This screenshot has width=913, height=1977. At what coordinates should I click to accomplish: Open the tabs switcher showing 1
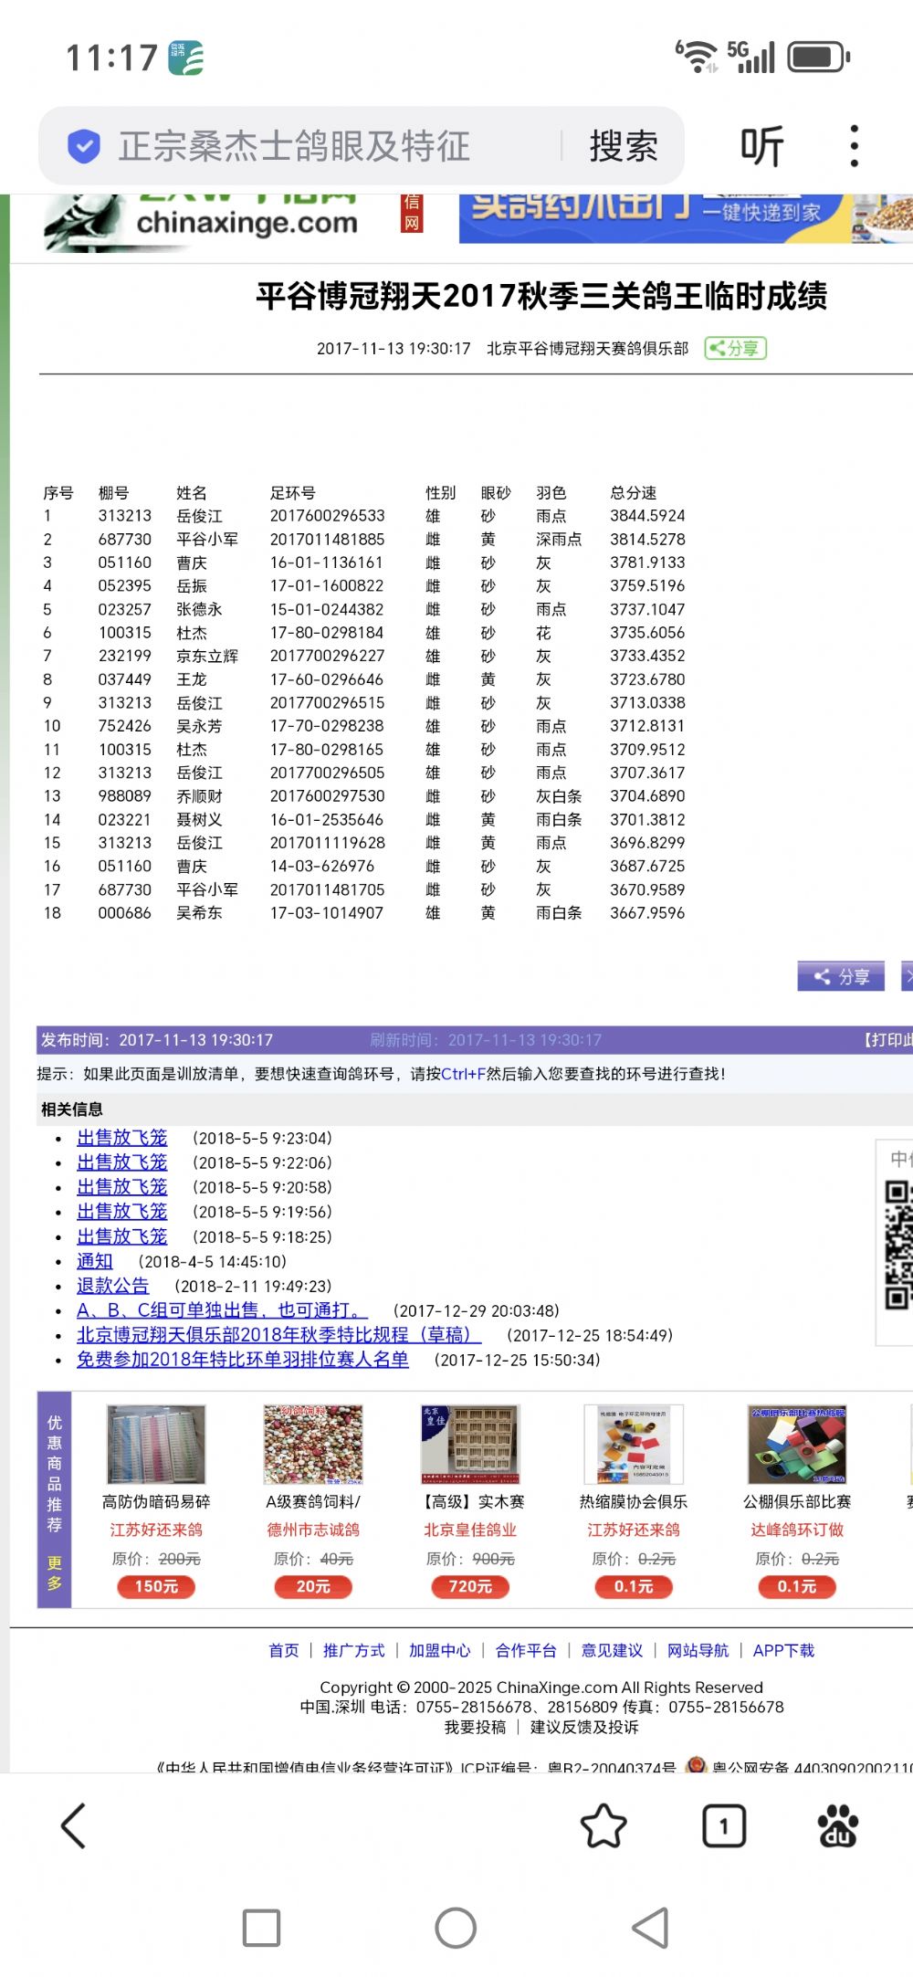coord(723,1826)
